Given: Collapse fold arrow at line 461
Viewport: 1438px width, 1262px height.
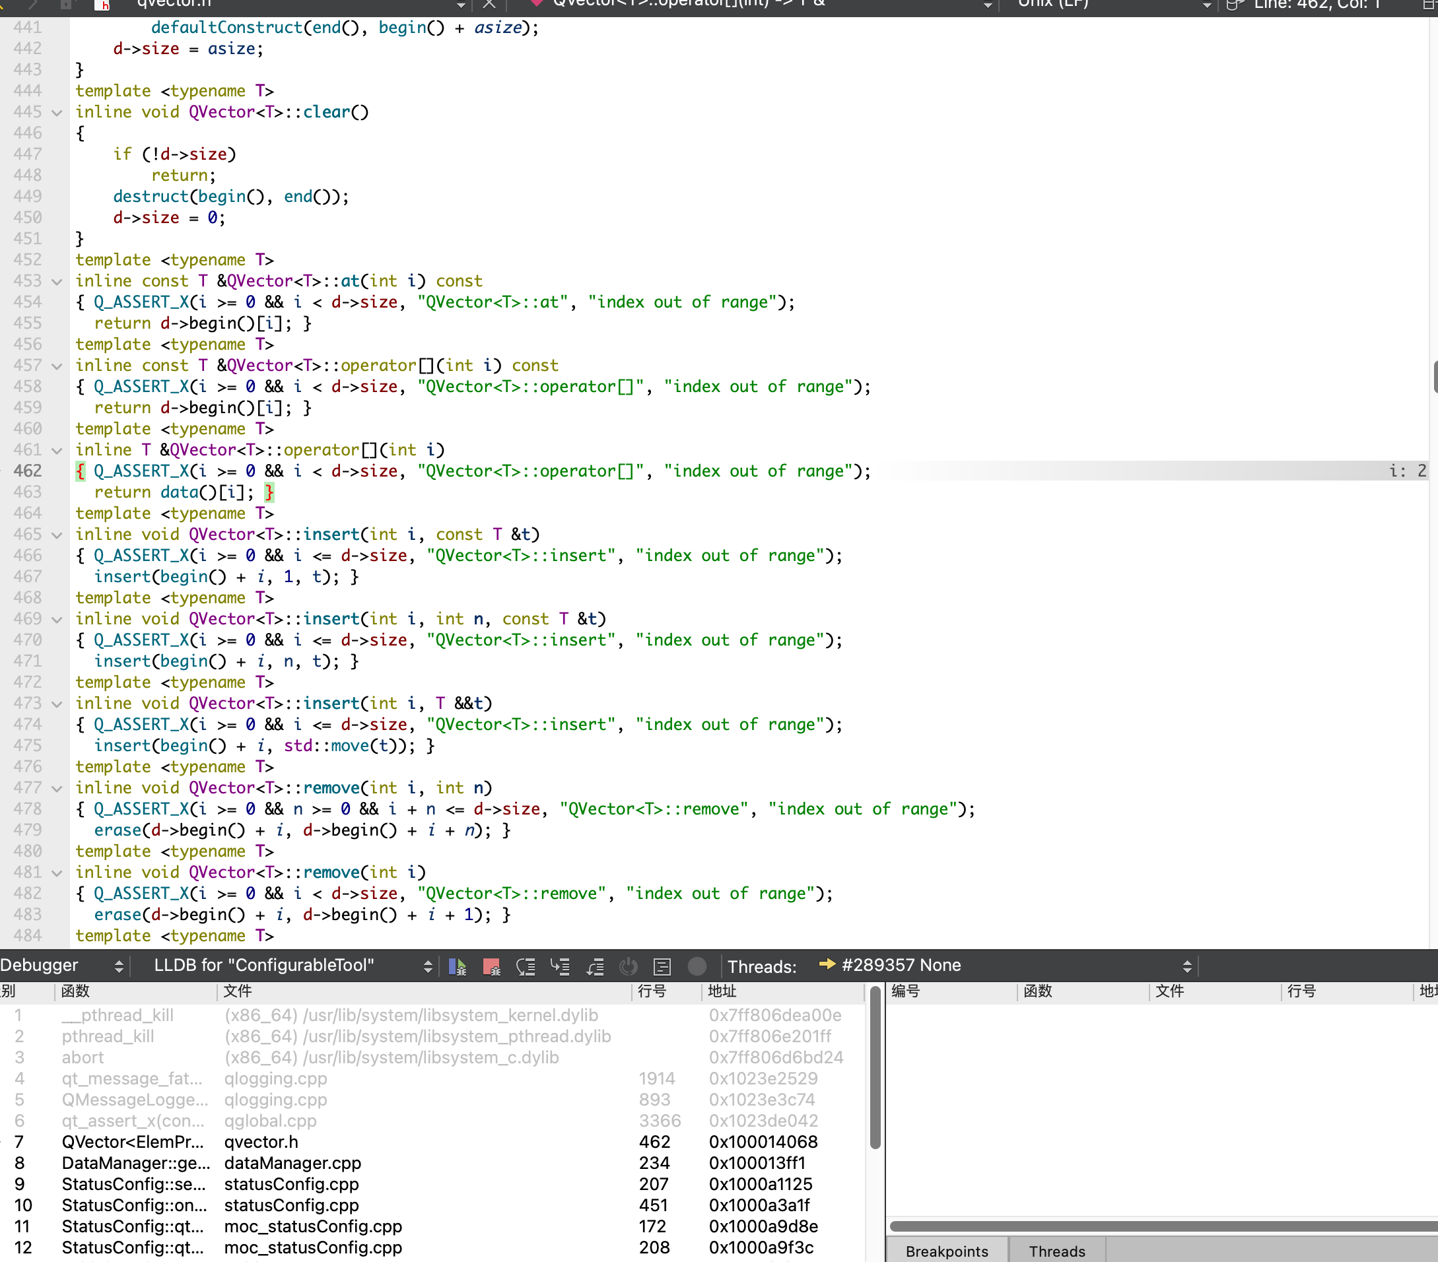Looking at the screenshot, I should 57,450.
